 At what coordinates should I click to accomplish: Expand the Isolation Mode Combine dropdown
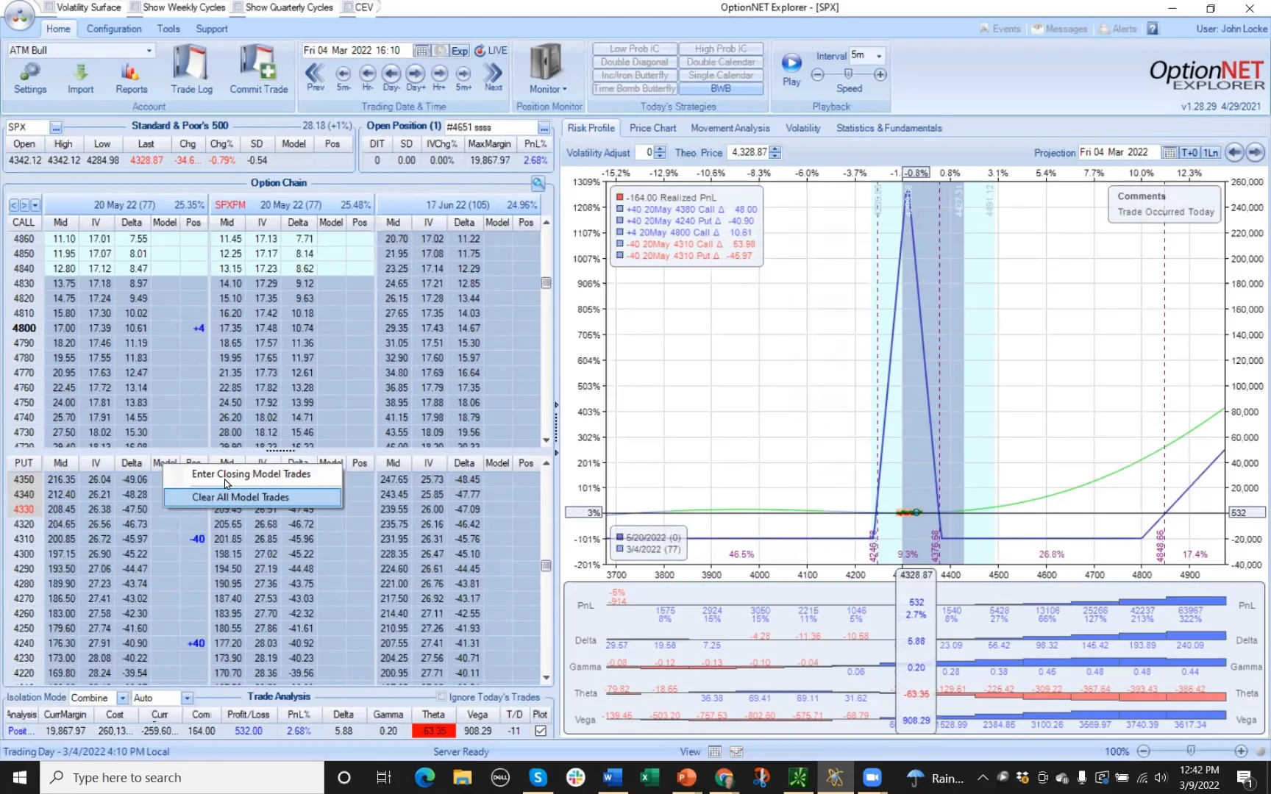[x=122, y=698]
